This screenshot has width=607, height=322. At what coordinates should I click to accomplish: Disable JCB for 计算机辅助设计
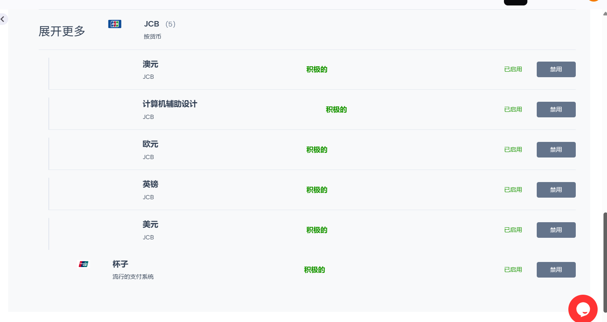[556, 110]
